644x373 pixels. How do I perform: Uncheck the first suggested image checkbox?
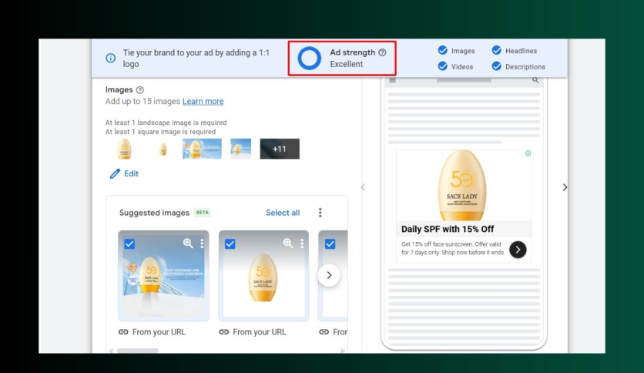pos(129,244)
